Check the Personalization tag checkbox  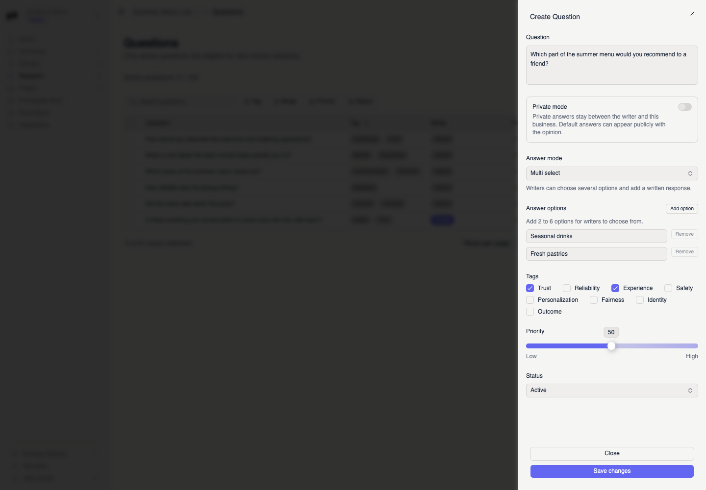pyautogui.click(x=530, y=300)
